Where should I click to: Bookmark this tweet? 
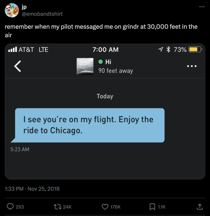[152, 207]
